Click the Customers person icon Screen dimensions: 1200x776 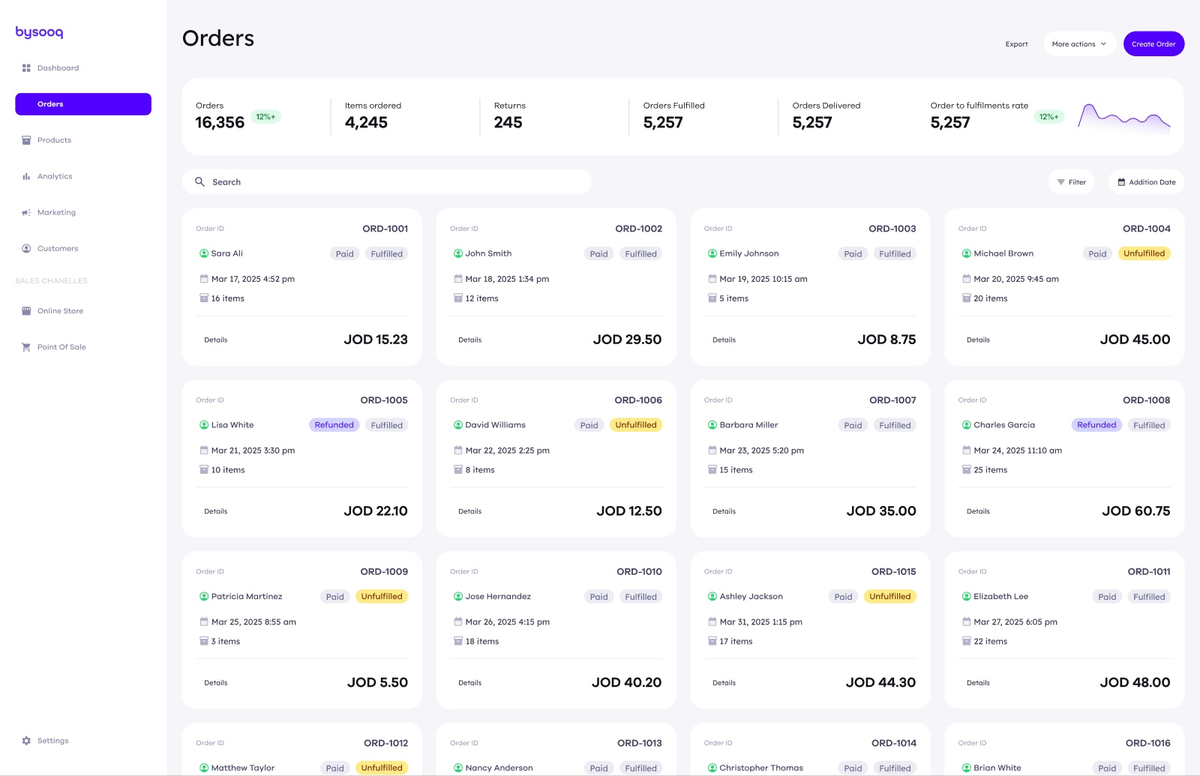[26, 248]
